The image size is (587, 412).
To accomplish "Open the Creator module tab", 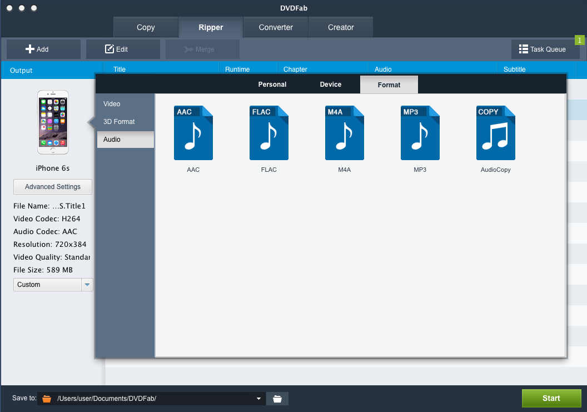I will [x=341, y=27].
